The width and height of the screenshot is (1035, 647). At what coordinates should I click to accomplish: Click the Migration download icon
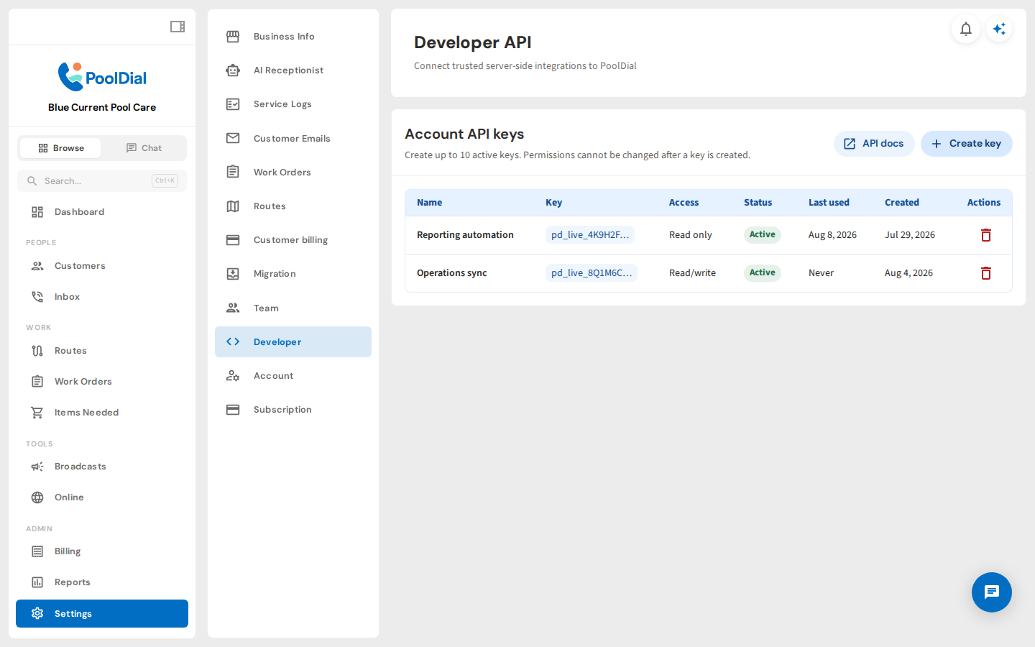(233, 274)
